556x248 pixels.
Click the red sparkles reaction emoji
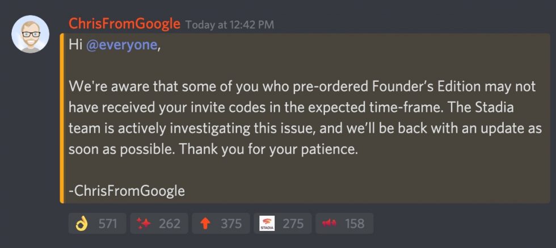tap(143, 224)
